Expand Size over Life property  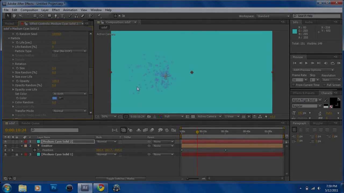click(x=13, y=77)
